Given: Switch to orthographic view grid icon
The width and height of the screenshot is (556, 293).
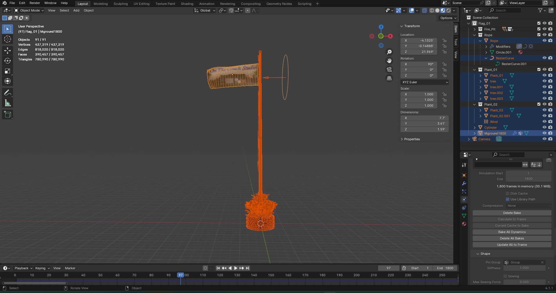Looking at the screenshot, I should click(x=389, y=78).
